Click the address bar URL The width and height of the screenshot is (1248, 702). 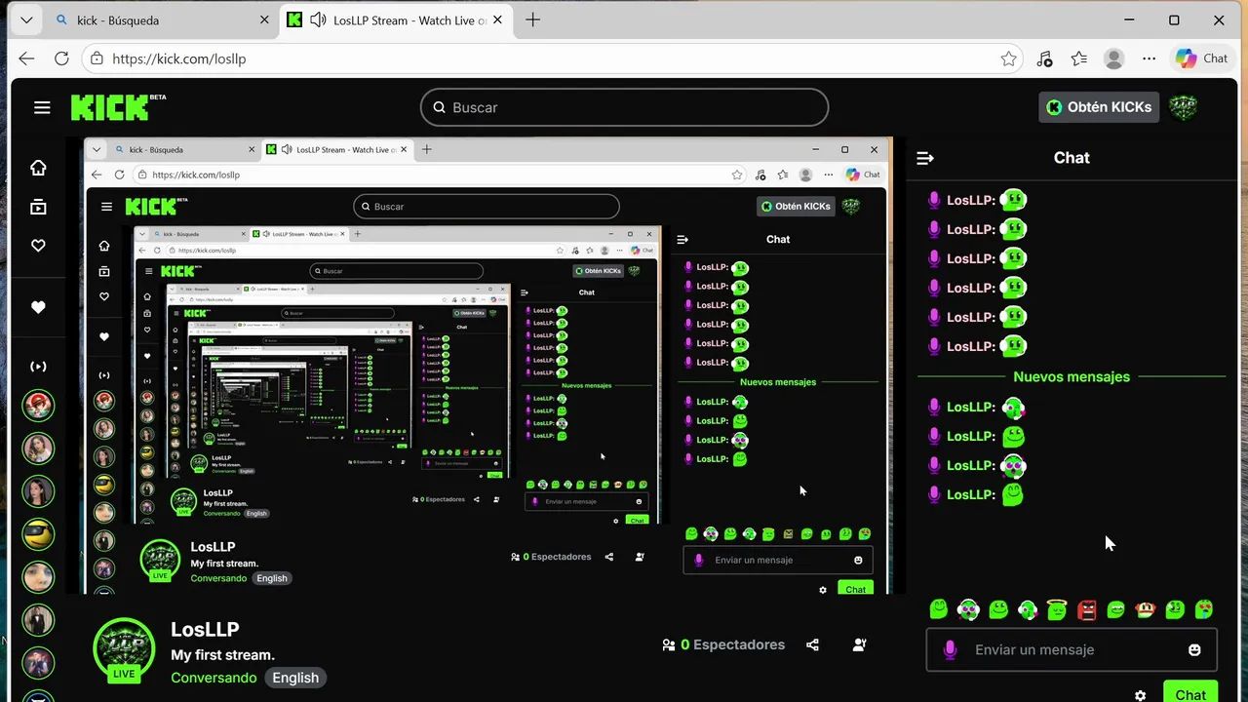click(179, 58)
